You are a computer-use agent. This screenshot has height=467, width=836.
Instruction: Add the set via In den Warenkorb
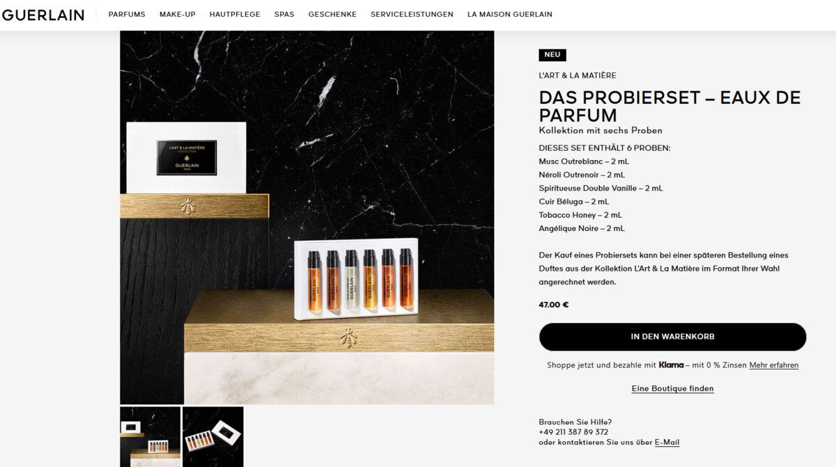point(672,337)
